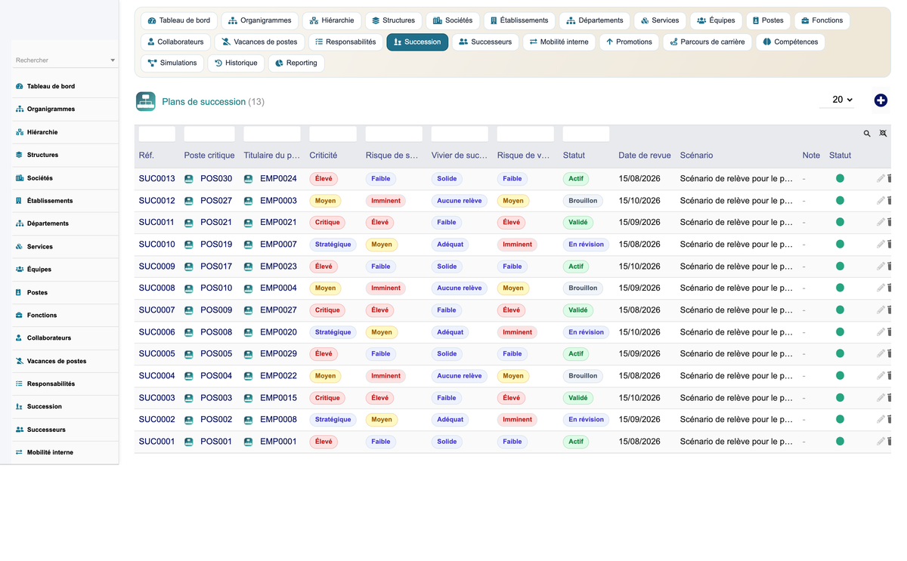Open the Simulations tab
The image size is (907, 561).
point(172,63)
